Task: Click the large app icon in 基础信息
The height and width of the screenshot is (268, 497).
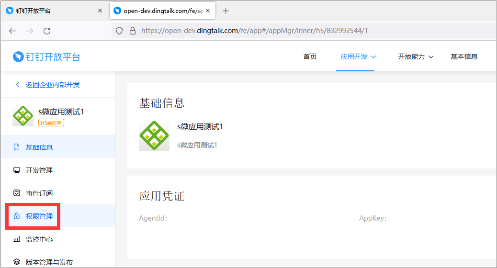Action: pyautogui.click(x=154, y=135)
